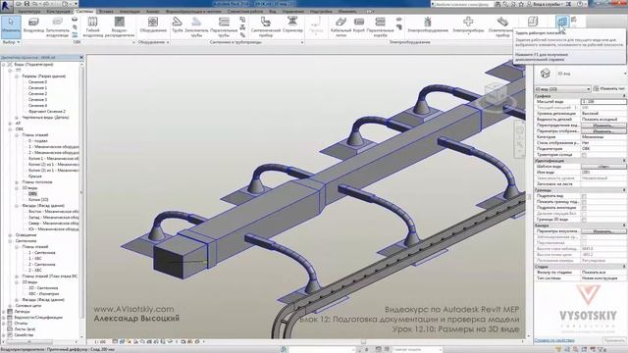This screenshot has height=353, width=628.
Task: Choose the Заполнитель воздуховода tool
Action: coord(57,26)
